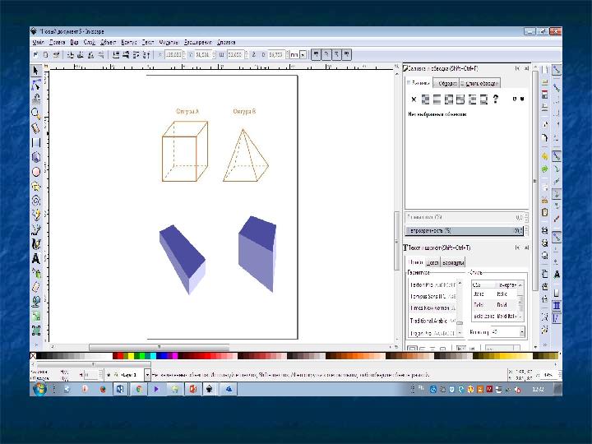
Task: Select the Selector arrow tool
Action: click(36, 71)
